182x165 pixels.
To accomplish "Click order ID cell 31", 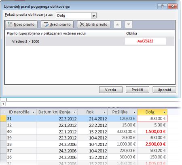I will [21, 119].
